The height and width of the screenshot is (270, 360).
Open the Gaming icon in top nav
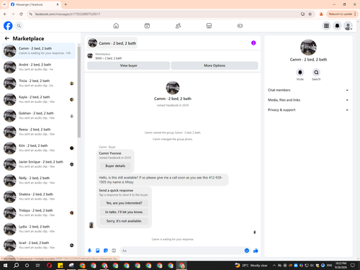point(240,26)
